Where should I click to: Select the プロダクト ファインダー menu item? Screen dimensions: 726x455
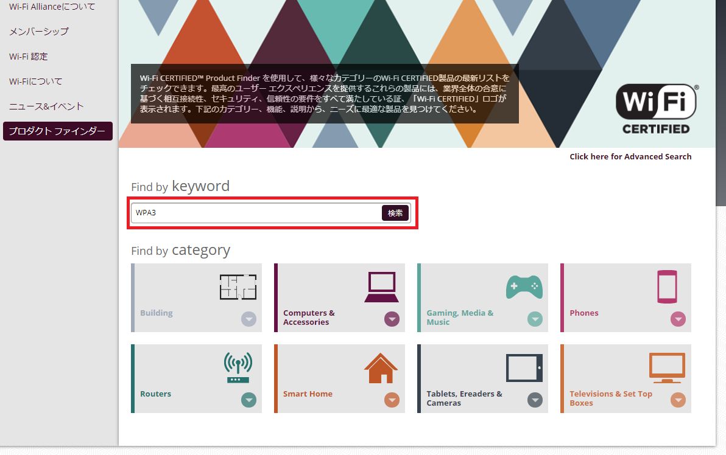coord(58,131)
